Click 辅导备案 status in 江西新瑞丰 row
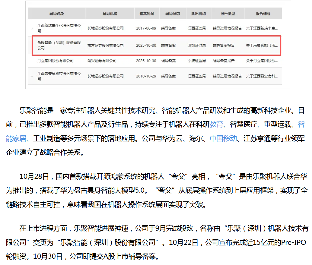This screenshot has height=265, width=312. click(168, 28)
